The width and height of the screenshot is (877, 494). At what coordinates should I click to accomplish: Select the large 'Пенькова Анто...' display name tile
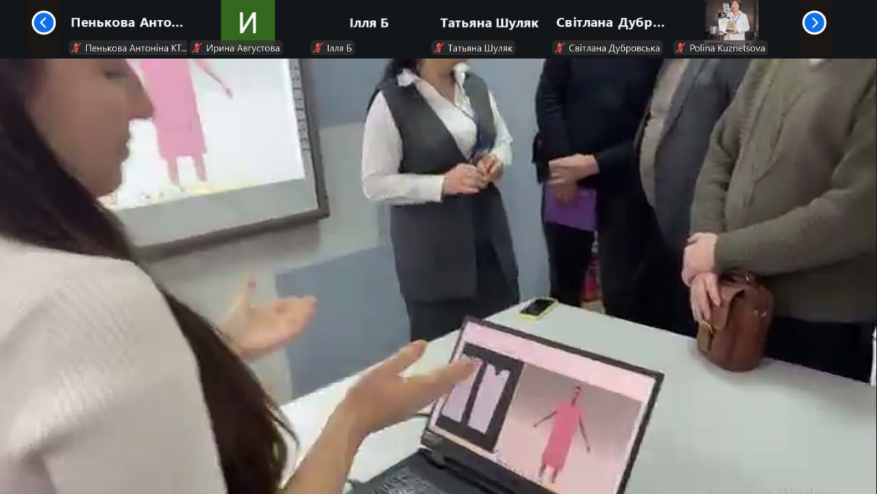tap(127, 23)
